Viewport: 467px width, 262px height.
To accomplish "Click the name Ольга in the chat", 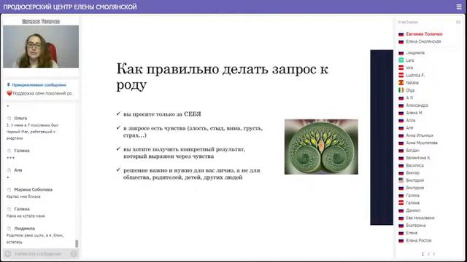I will 20,118.
